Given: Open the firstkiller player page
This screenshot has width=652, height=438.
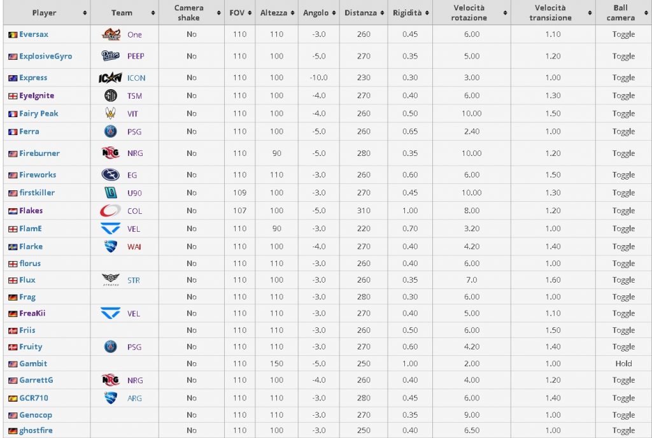Looking at the screenshot, I should [37, 192].
